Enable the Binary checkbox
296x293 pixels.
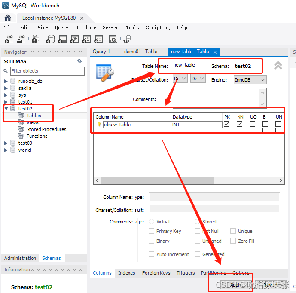point(151,241)
